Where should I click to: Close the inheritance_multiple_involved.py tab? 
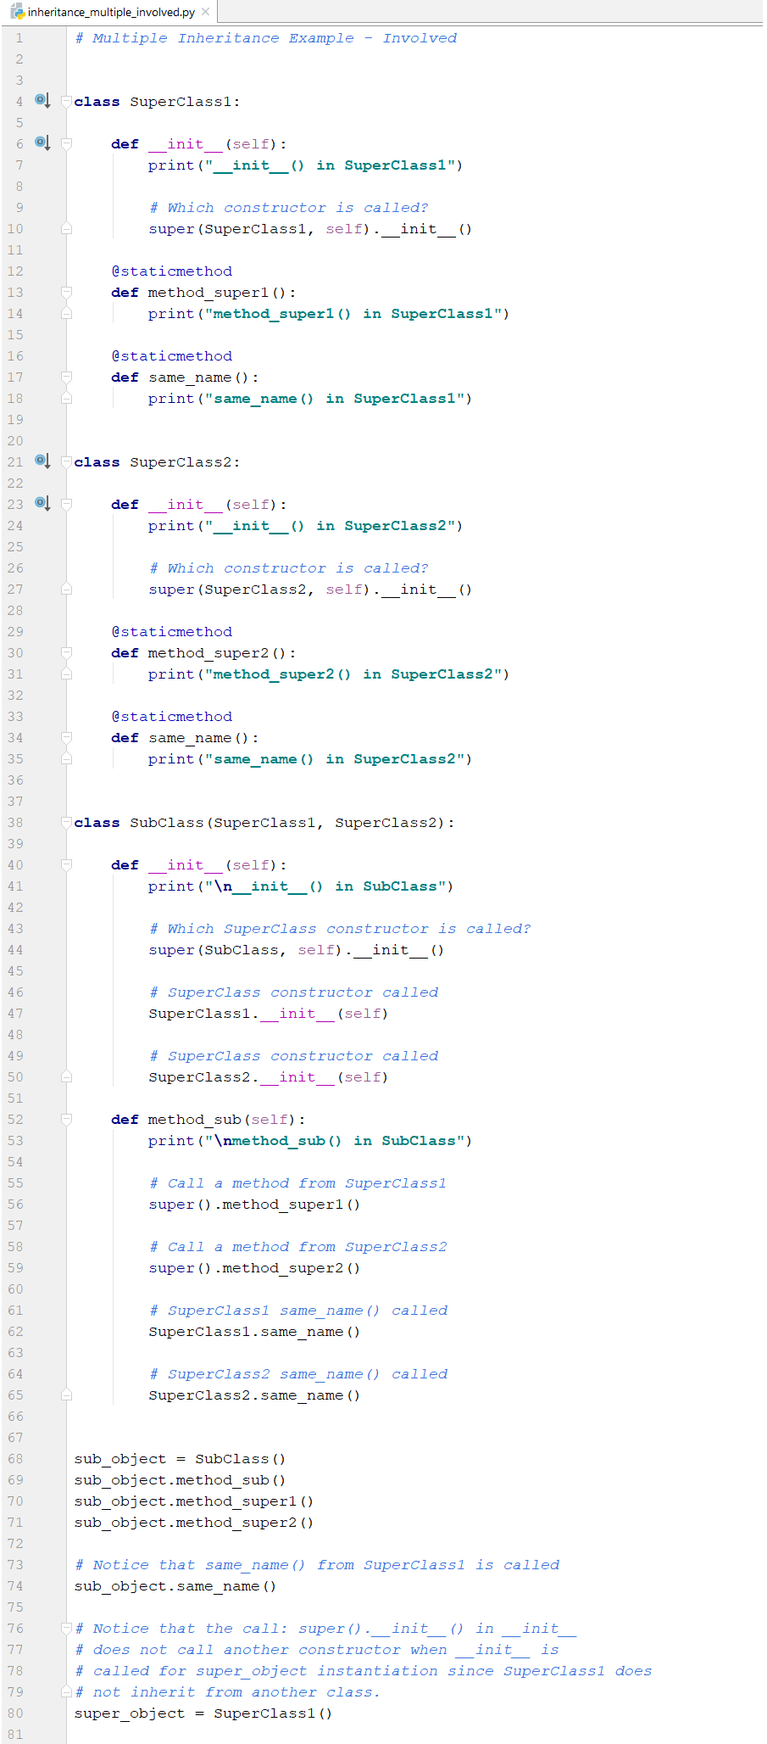206,12
